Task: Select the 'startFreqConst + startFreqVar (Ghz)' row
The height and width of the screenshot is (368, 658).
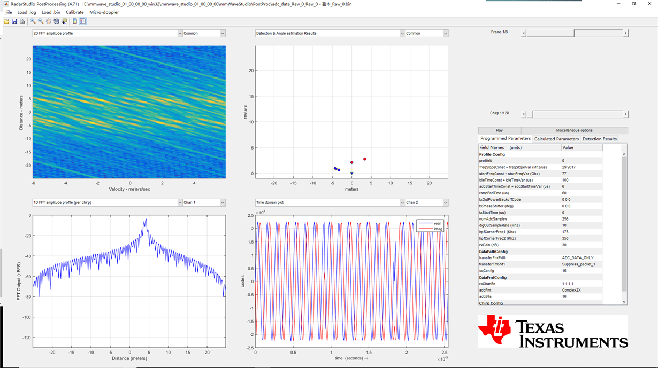Action: pyautogui.click(x=540, y=174)
